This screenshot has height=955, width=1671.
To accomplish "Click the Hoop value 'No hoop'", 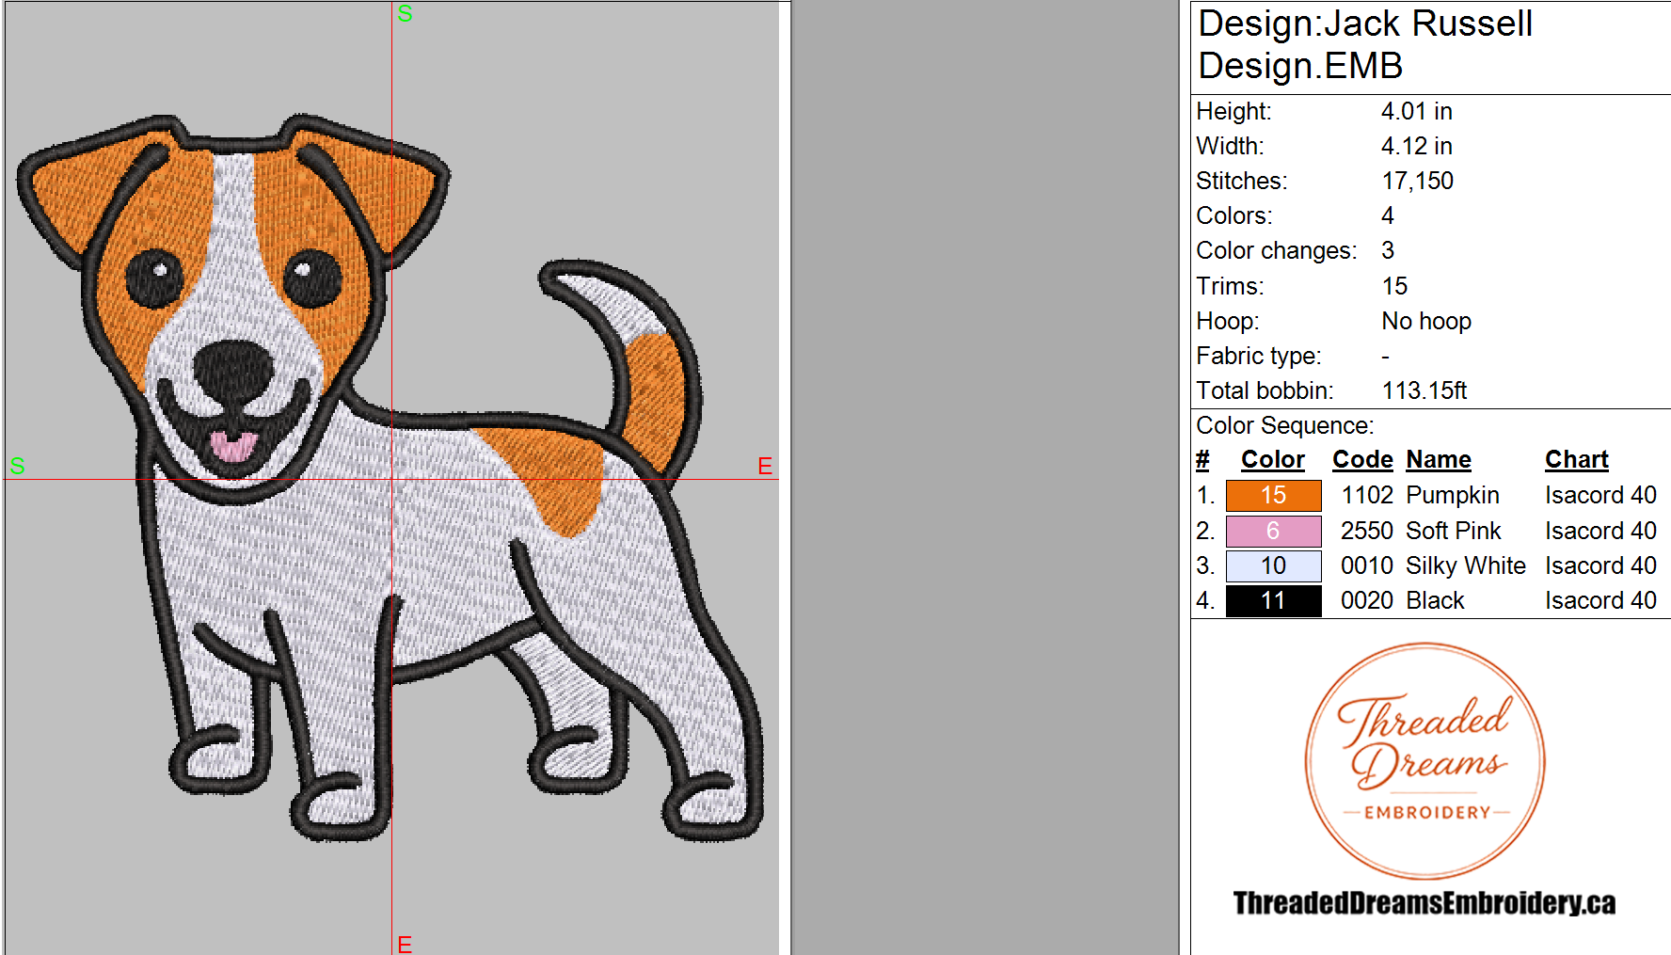I will coord(1426,321).
